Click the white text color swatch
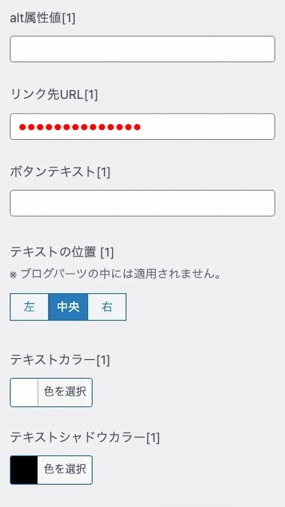285x507 pixels. 25,392
